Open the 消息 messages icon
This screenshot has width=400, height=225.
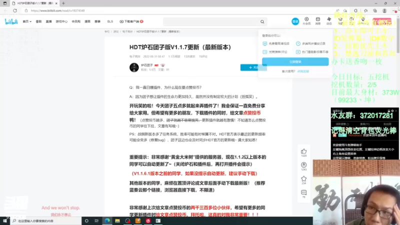pos(318,21)
